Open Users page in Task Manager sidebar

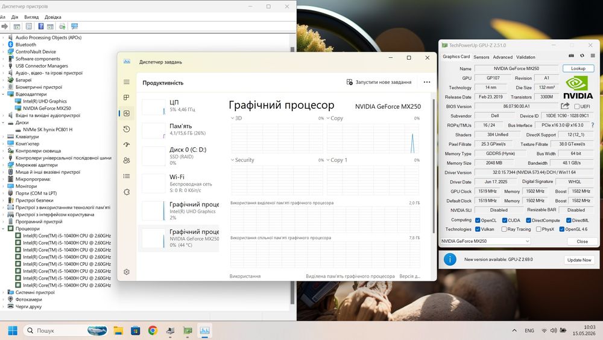[127, 161]
